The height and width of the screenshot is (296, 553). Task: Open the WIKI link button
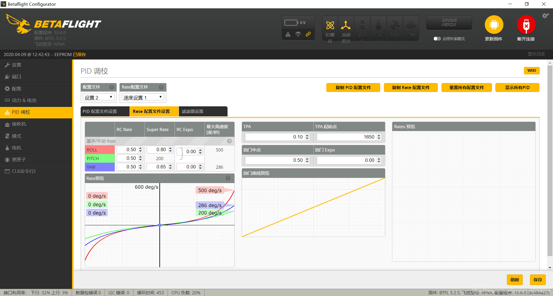(x=532, y=71)
